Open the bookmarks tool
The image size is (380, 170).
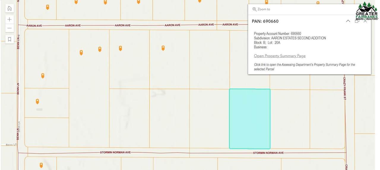pyautogui.click(x=9, y=39)
